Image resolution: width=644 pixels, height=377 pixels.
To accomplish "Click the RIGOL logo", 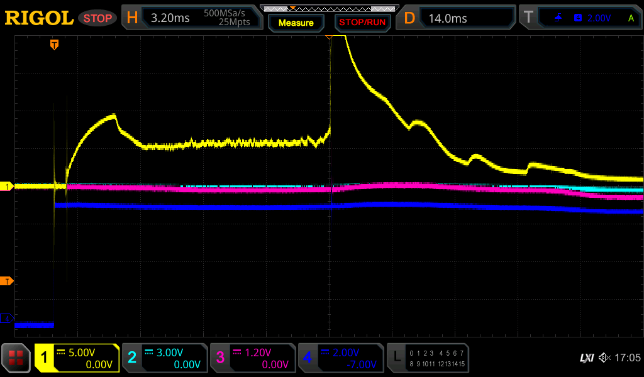I will (39, 18).
